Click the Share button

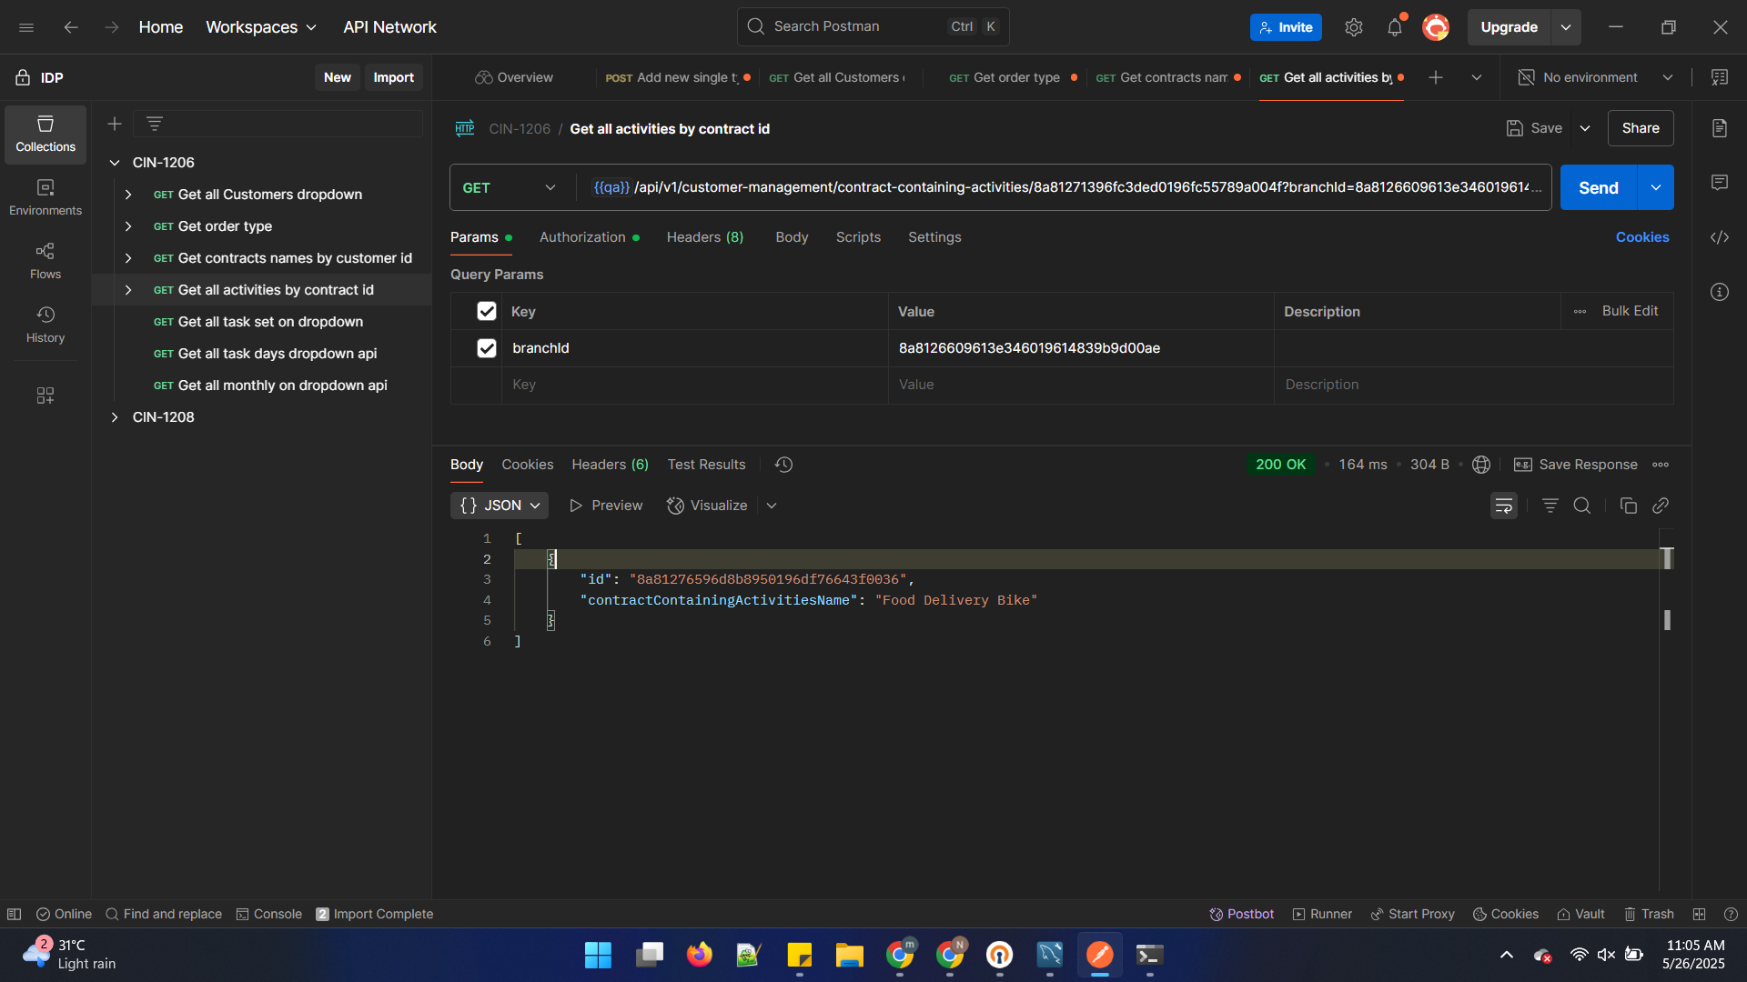click(x=1641, y=128)
